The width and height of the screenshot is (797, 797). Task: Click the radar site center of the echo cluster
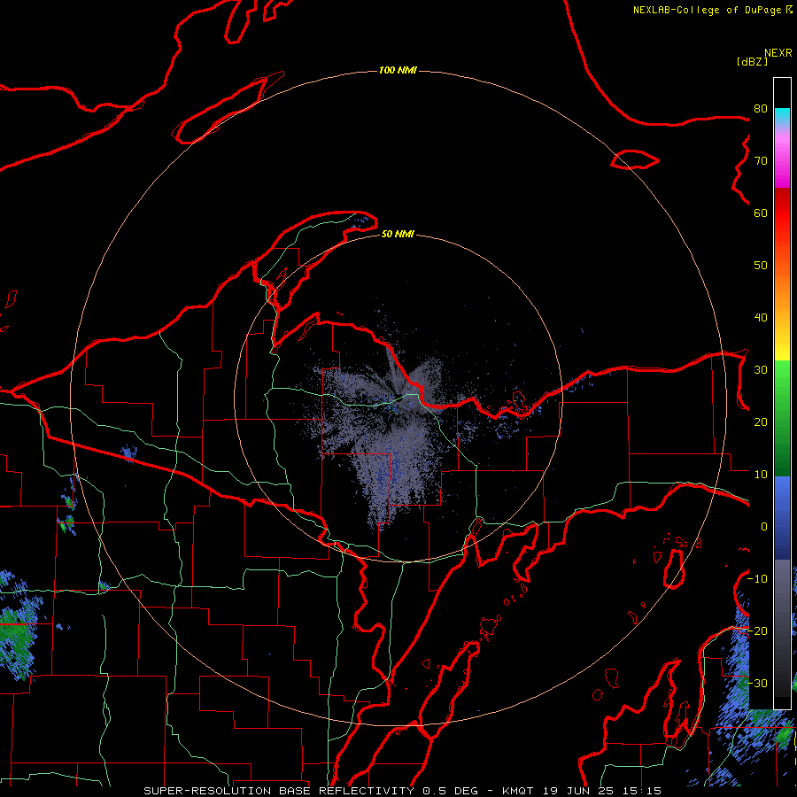coord(398,399)
